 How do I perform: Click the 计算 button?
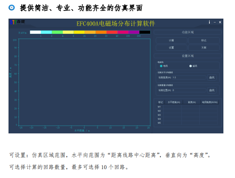171,40
